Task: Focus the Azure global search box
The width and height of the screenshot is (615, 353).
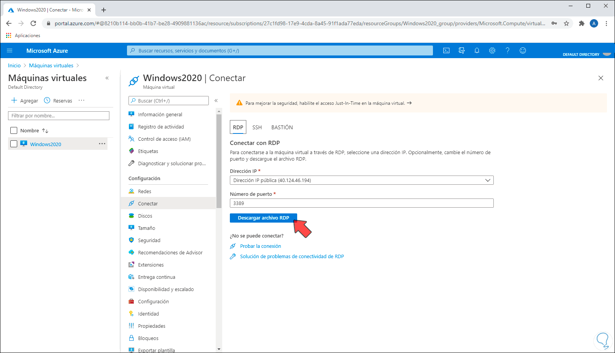Action: (x=280, y=50)
